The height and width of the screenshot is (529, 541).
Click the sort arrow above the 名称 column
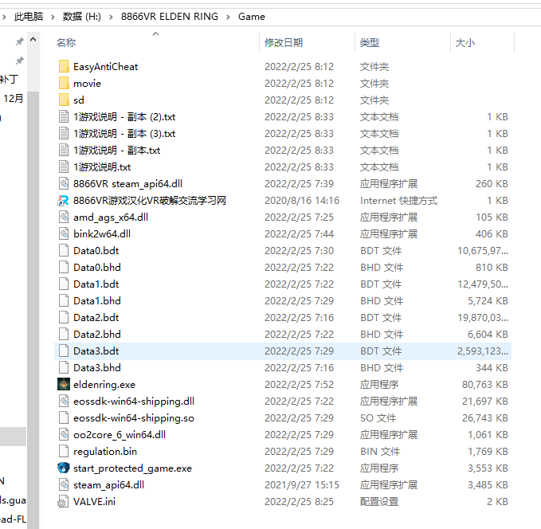coord(156,33)
